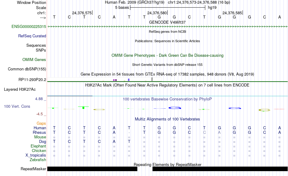
Task: Select the Mouse alignment row label
Action: [40, 137]
